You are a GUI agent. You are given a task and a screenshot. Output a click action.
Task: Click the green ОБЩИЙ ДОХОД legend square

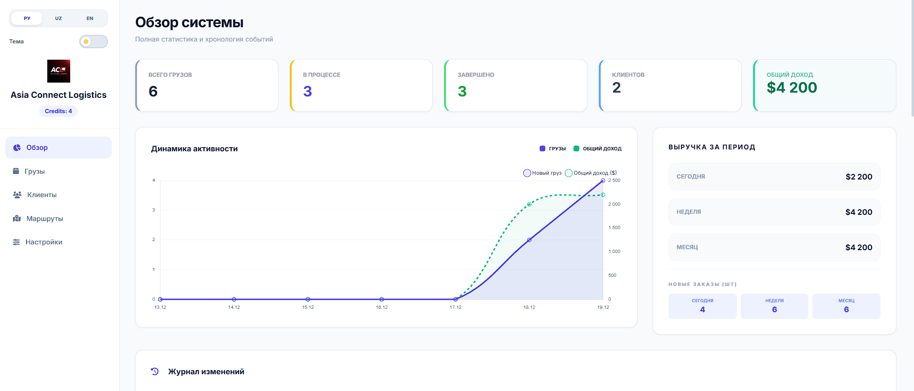click(x=576, y=148)
